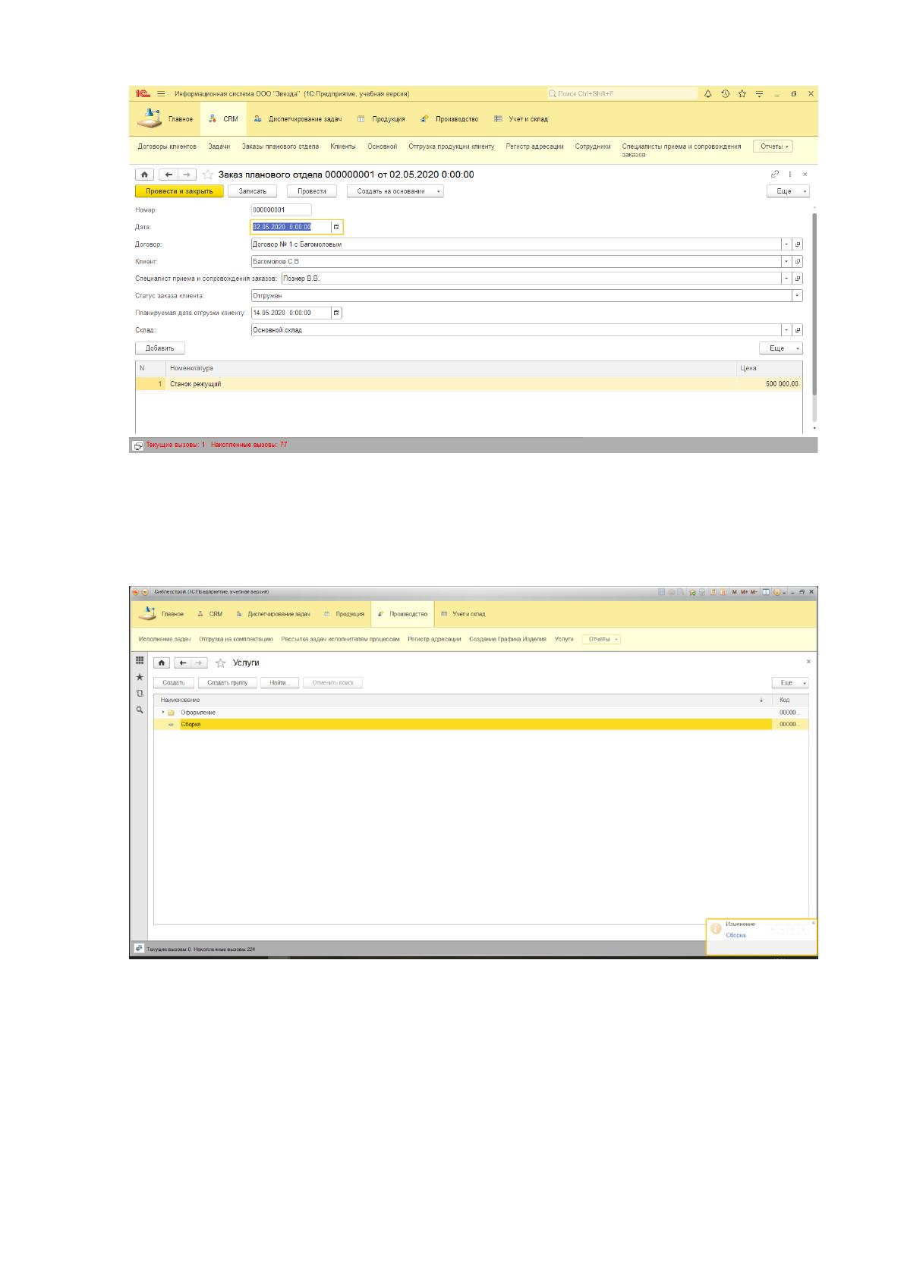Open the Сборка link in the notification popup

[x=735, y=936]
